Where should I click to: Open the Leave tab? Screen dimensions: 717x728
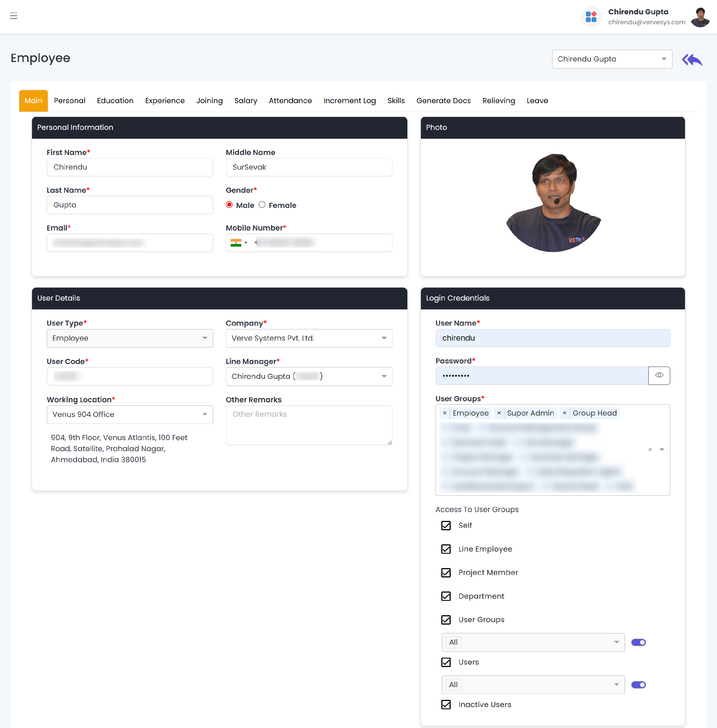pos(537,101)
